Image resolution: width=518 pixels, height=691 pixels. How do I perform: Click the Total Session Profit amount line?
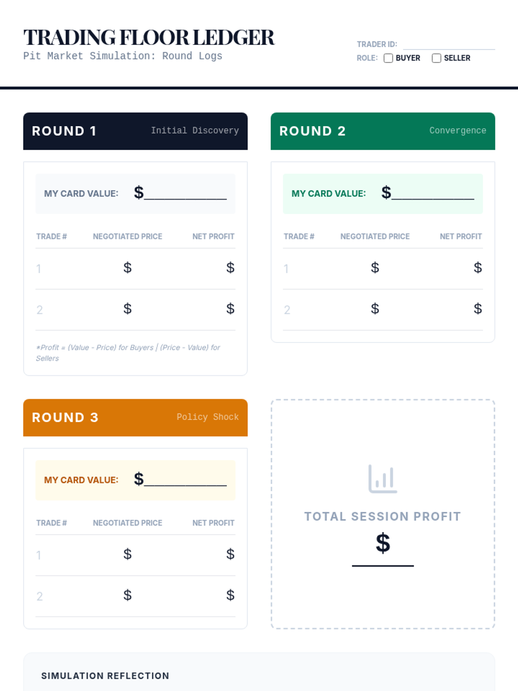click(x=383, y=557)
